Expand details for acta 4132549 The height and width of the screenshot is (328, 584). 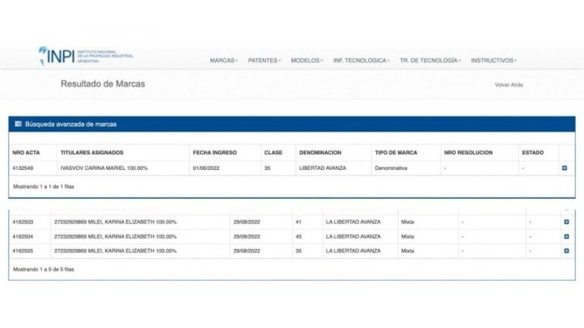pyautogui.click(x=565, y=168)
